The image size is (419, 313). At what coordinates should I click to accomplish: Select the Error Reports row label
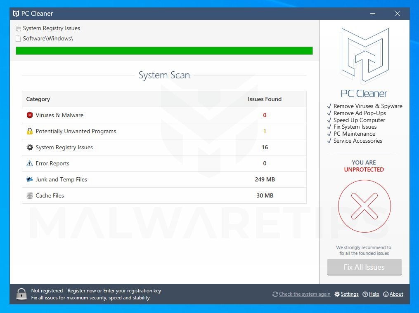(x=52, y=163)
